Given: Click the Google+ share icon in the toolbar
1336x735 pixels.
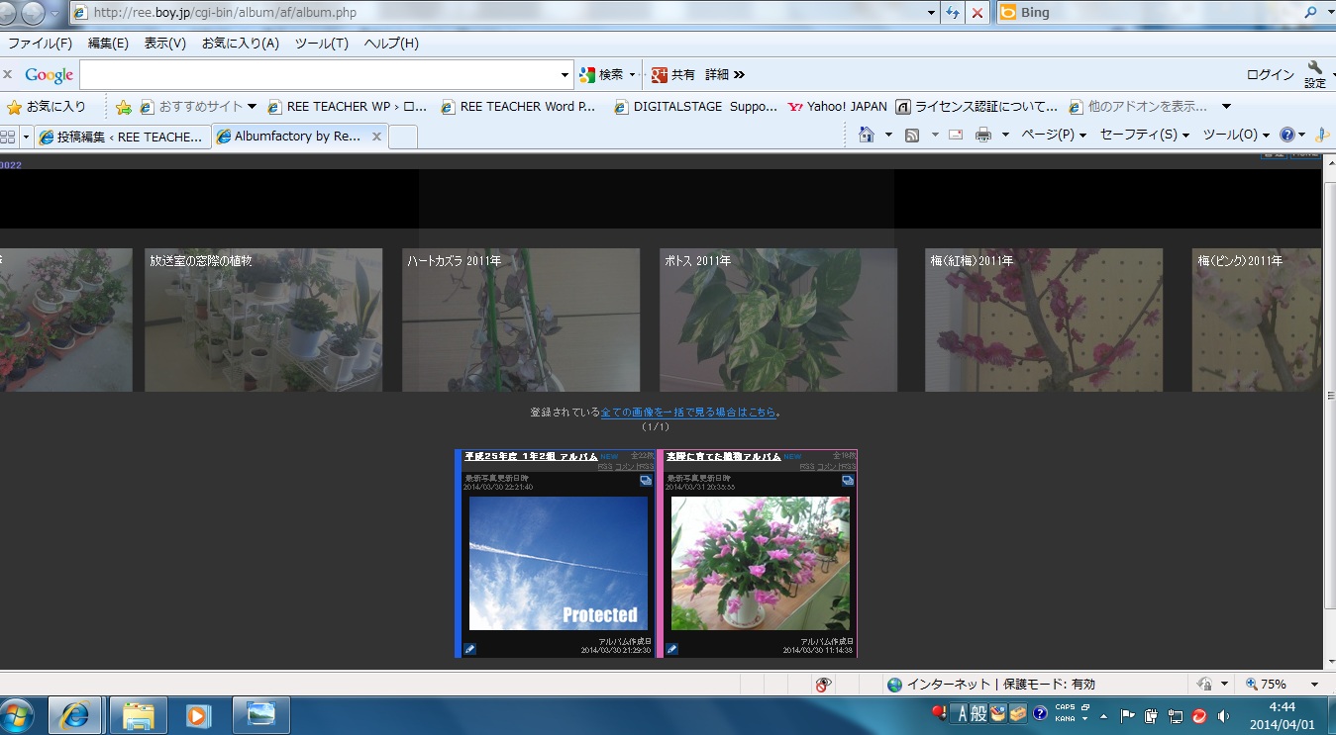Looking at the screenshot, I should [x=660, y=74].
